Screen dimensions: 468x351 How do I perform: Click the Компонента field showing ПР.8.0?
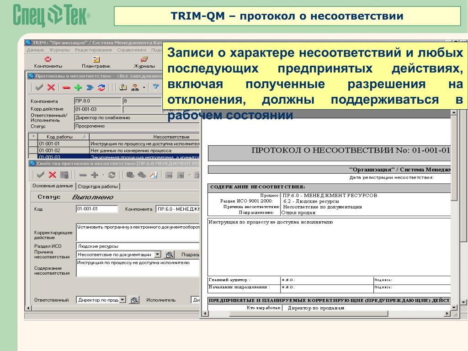coord(98,101)
